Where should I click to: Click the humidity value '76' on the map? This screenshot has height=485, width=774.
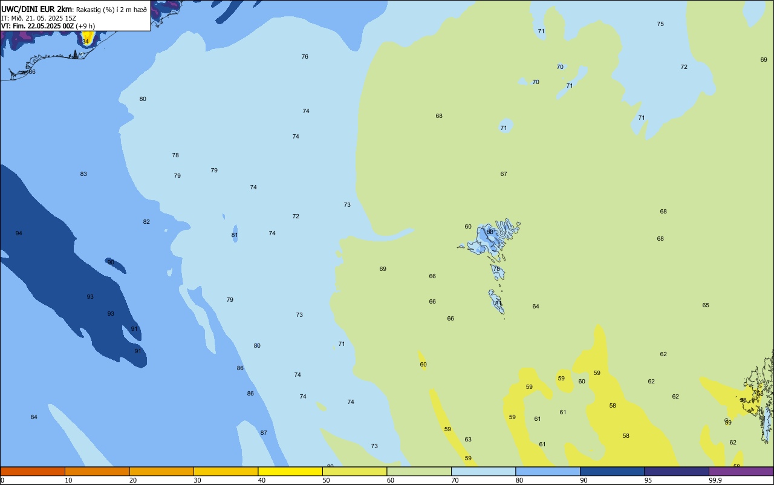[305, 57]
